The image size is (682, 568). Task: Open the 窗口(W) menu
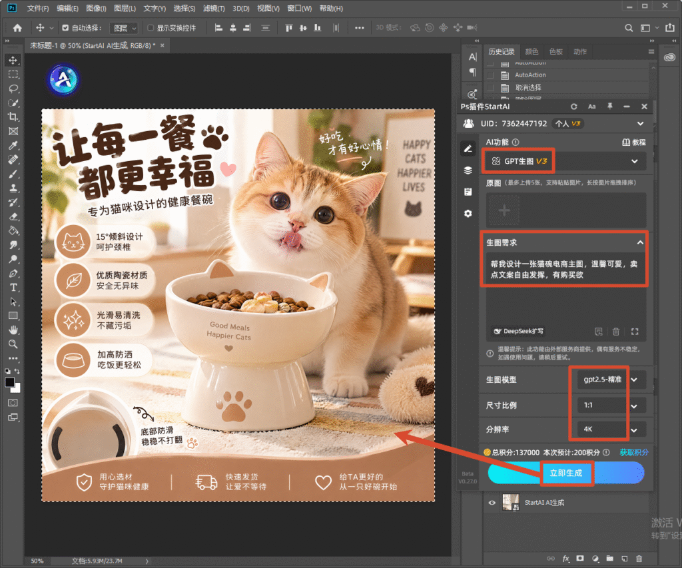(299, 8)
